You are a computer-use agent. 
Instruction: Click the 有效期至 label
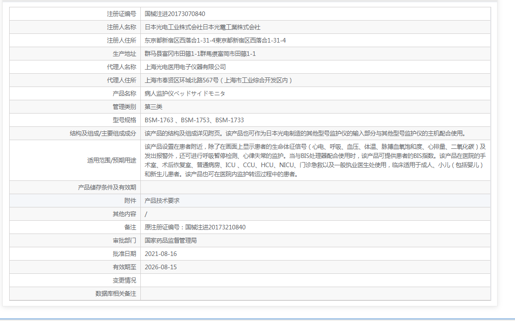click(124, 267)
